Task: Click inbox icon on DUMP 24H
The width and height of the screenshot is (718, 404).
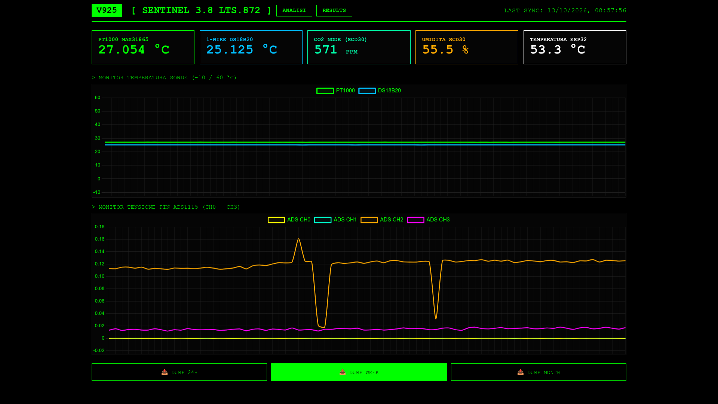Action: click(165, 372)
